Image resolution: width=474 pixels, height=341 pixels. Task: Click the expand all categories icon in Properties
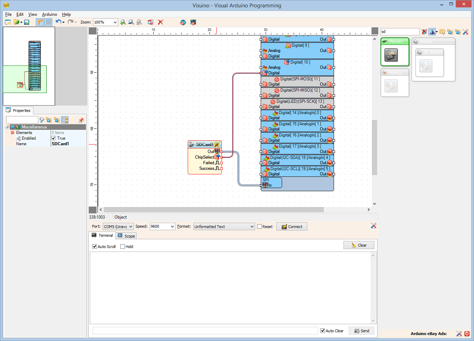click(49, 120)
